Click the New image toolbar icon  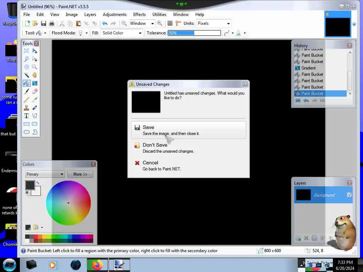(27, 23)
